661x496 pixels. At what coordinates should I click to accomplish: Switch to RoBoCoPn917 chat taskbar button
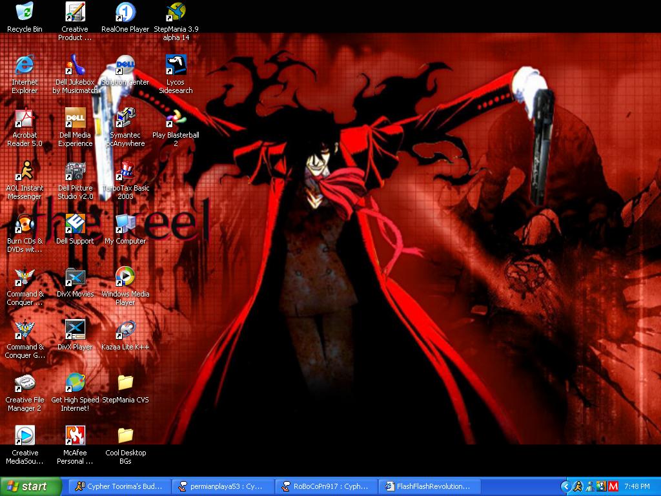[326, 486]
